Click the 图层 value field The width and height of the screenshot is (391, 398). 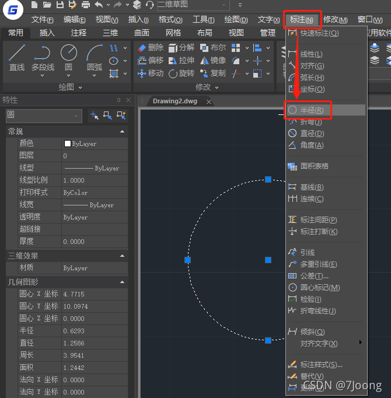coord(95,156)
